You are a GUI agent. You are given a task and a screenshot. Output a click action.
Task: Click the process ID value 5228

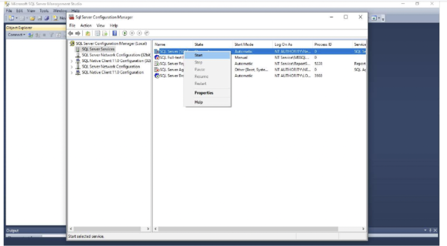[318, 63]
